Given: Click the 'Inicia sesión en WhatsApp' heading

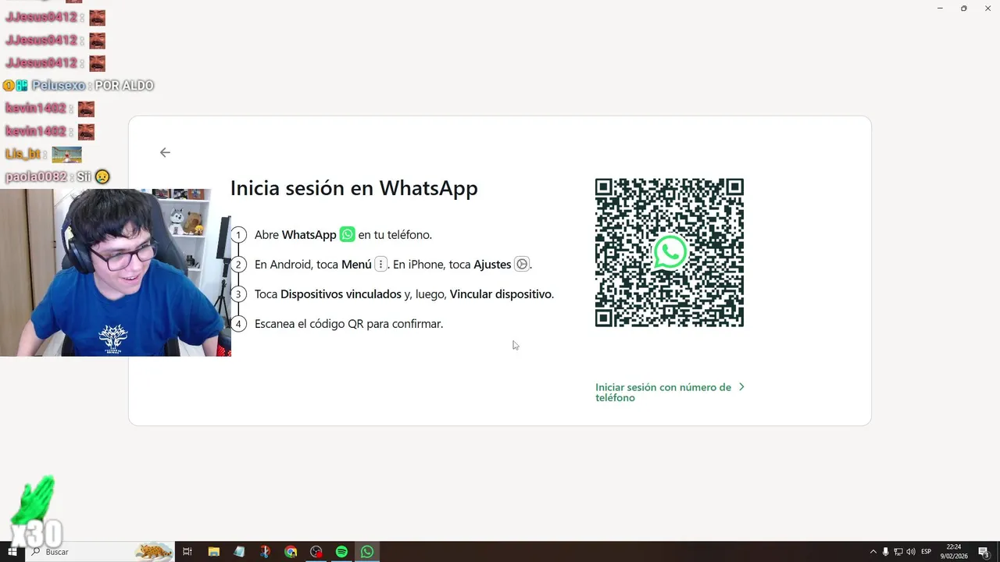Looking at the screenshot, I should coord(354,188).
